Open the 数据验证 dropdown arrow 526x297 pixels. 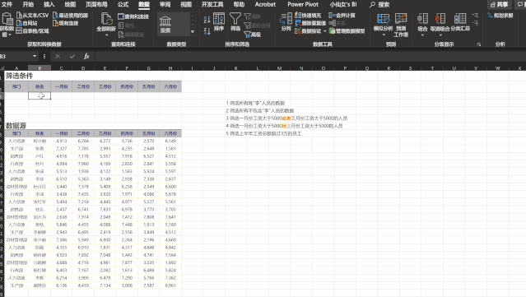tap(324, 31)
